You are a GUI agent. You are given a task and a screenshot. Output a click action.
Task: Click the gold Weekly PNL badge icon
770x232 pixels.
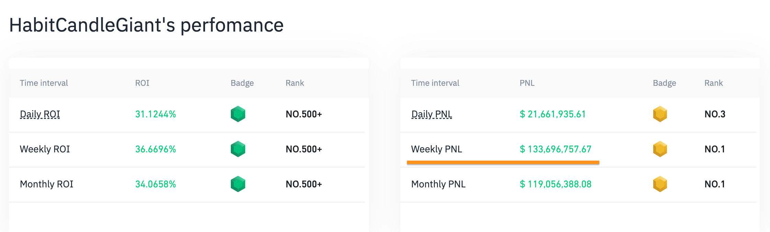click(660, 149)
